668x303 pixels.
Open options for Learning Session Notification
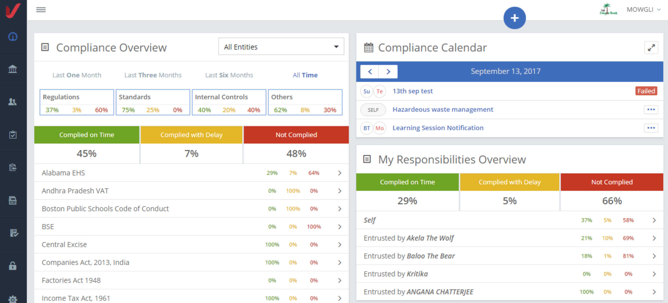point(651,128)
